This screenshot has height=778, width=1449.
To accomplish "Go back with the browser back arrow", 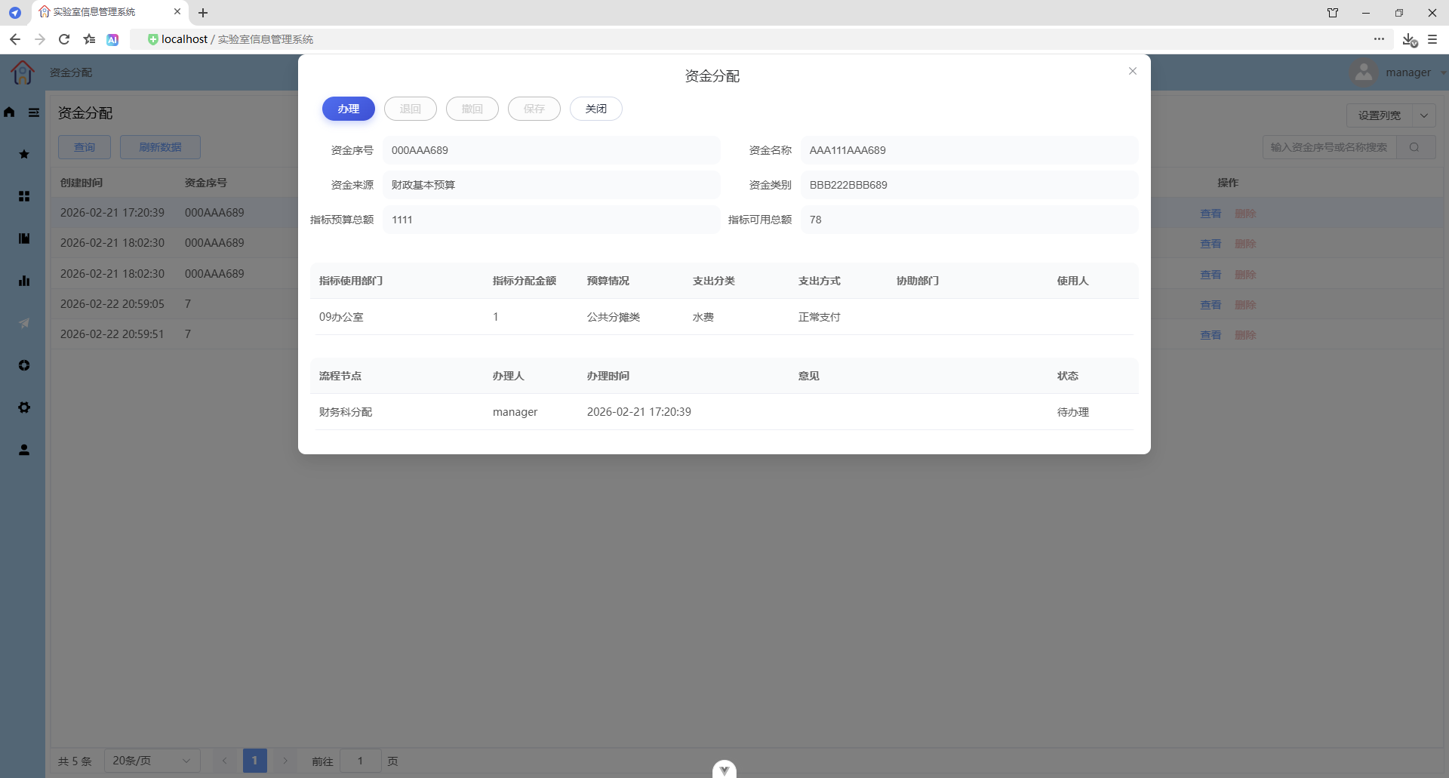I will pos(15,39).
